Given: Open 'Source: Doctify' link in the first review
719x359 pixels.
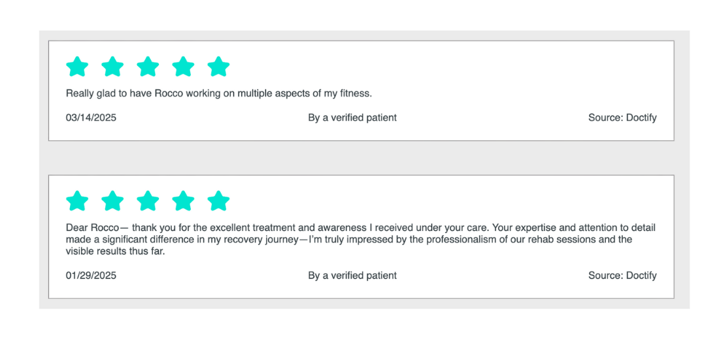Looking at the screenshot, I should [622, 117].
